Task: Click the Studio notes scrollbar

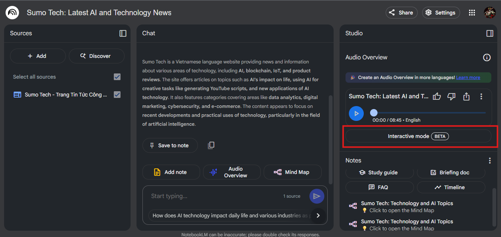Action: pos(494,207)
